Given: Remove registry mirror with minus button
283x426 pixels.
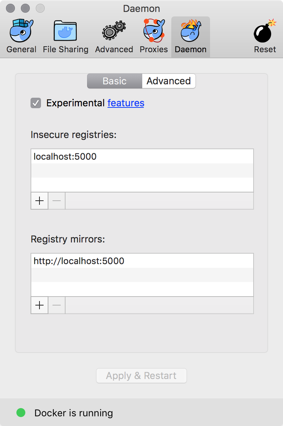Looking at the screenshot, I should pyautogui.click(x=57, y=306).
